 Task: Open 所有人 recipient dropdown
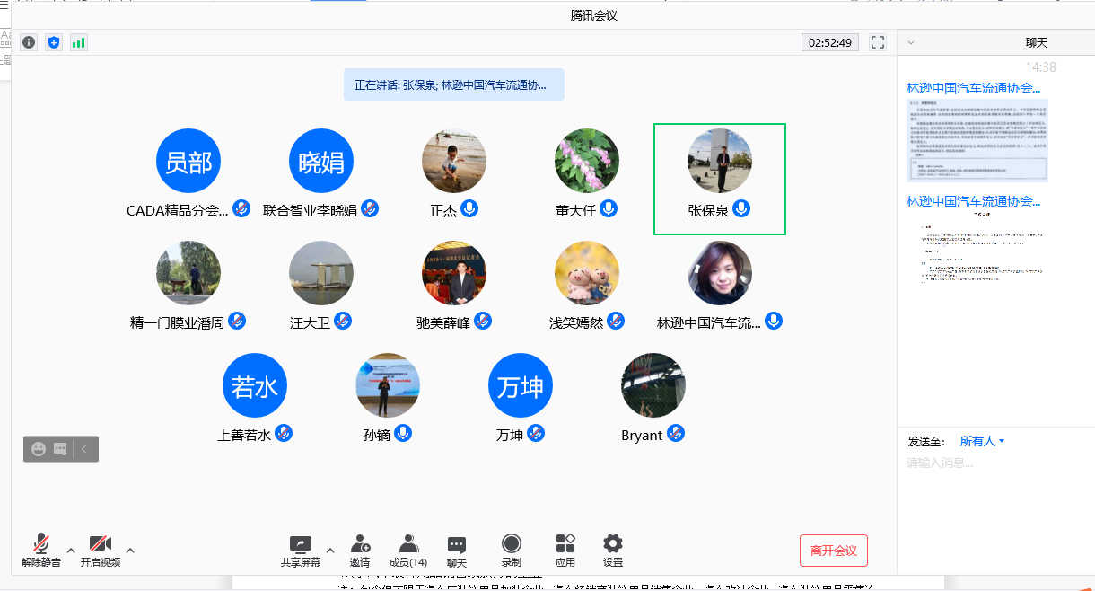[982, 441]
